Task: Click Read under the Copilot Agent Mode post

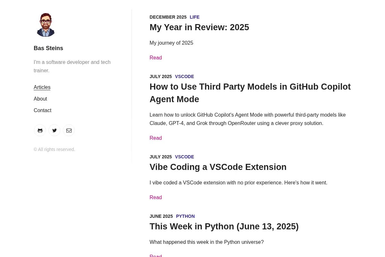Action: [x=156, y=138]
